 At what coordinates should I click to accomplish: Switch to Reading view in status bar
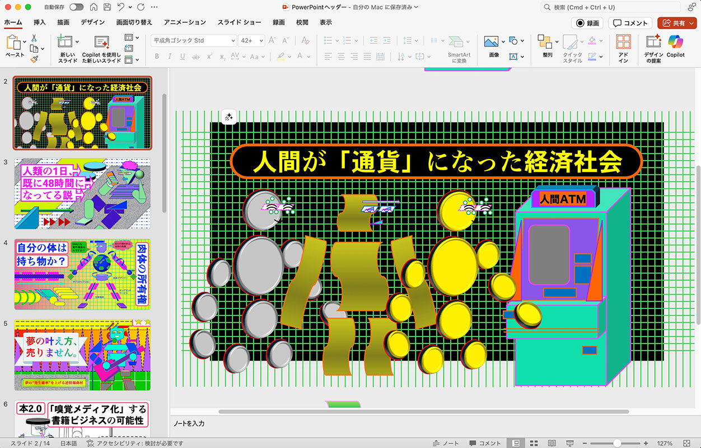[552, 443]
